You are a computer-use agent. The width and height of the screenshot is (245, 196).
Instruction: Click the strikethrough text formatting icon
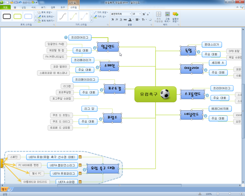click(125, 20)
